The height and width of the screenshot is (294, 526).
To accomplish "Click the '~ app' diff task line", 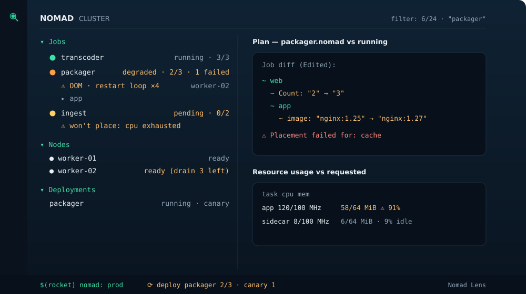I will point(280,106).
